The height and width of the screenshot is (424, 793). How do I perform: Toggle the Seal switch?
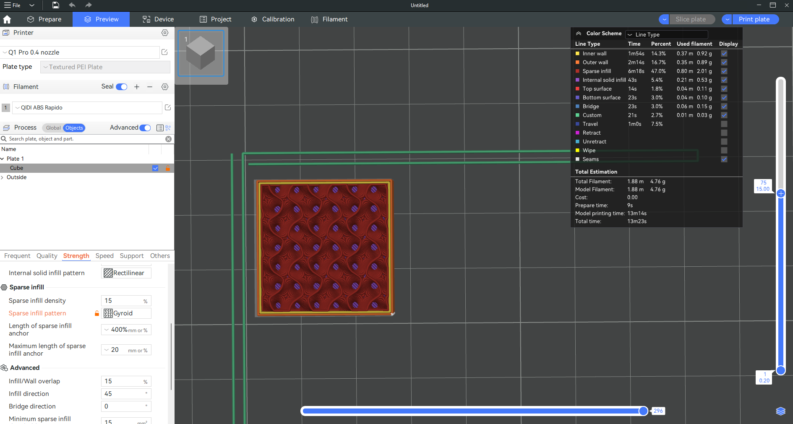point(122,87)
